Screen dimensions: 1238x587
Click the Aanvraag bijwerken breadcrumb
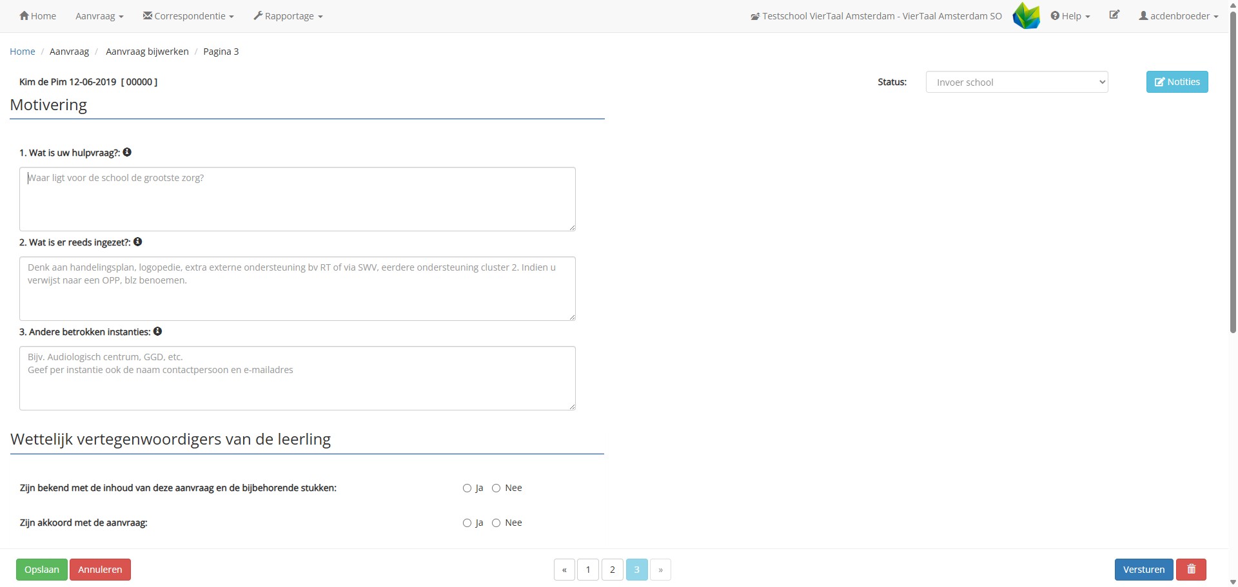pyautogui.click(x=147, y=52)
